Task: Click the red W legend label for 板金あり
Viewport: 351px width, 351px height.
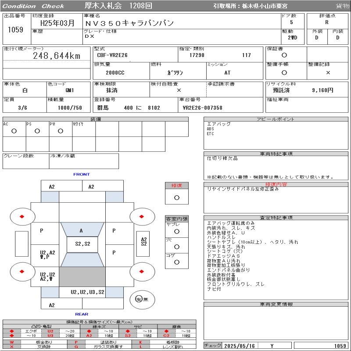Action: (12, 342)
